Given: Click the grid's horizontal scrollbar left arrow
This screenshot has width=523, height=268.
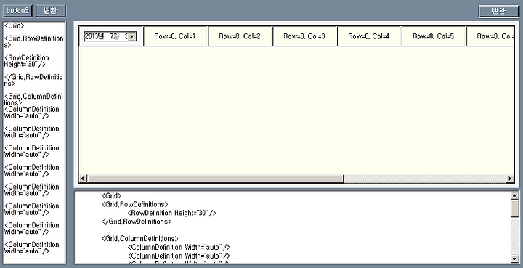Looking at the screenshot, I should click(x=83, y=179).
